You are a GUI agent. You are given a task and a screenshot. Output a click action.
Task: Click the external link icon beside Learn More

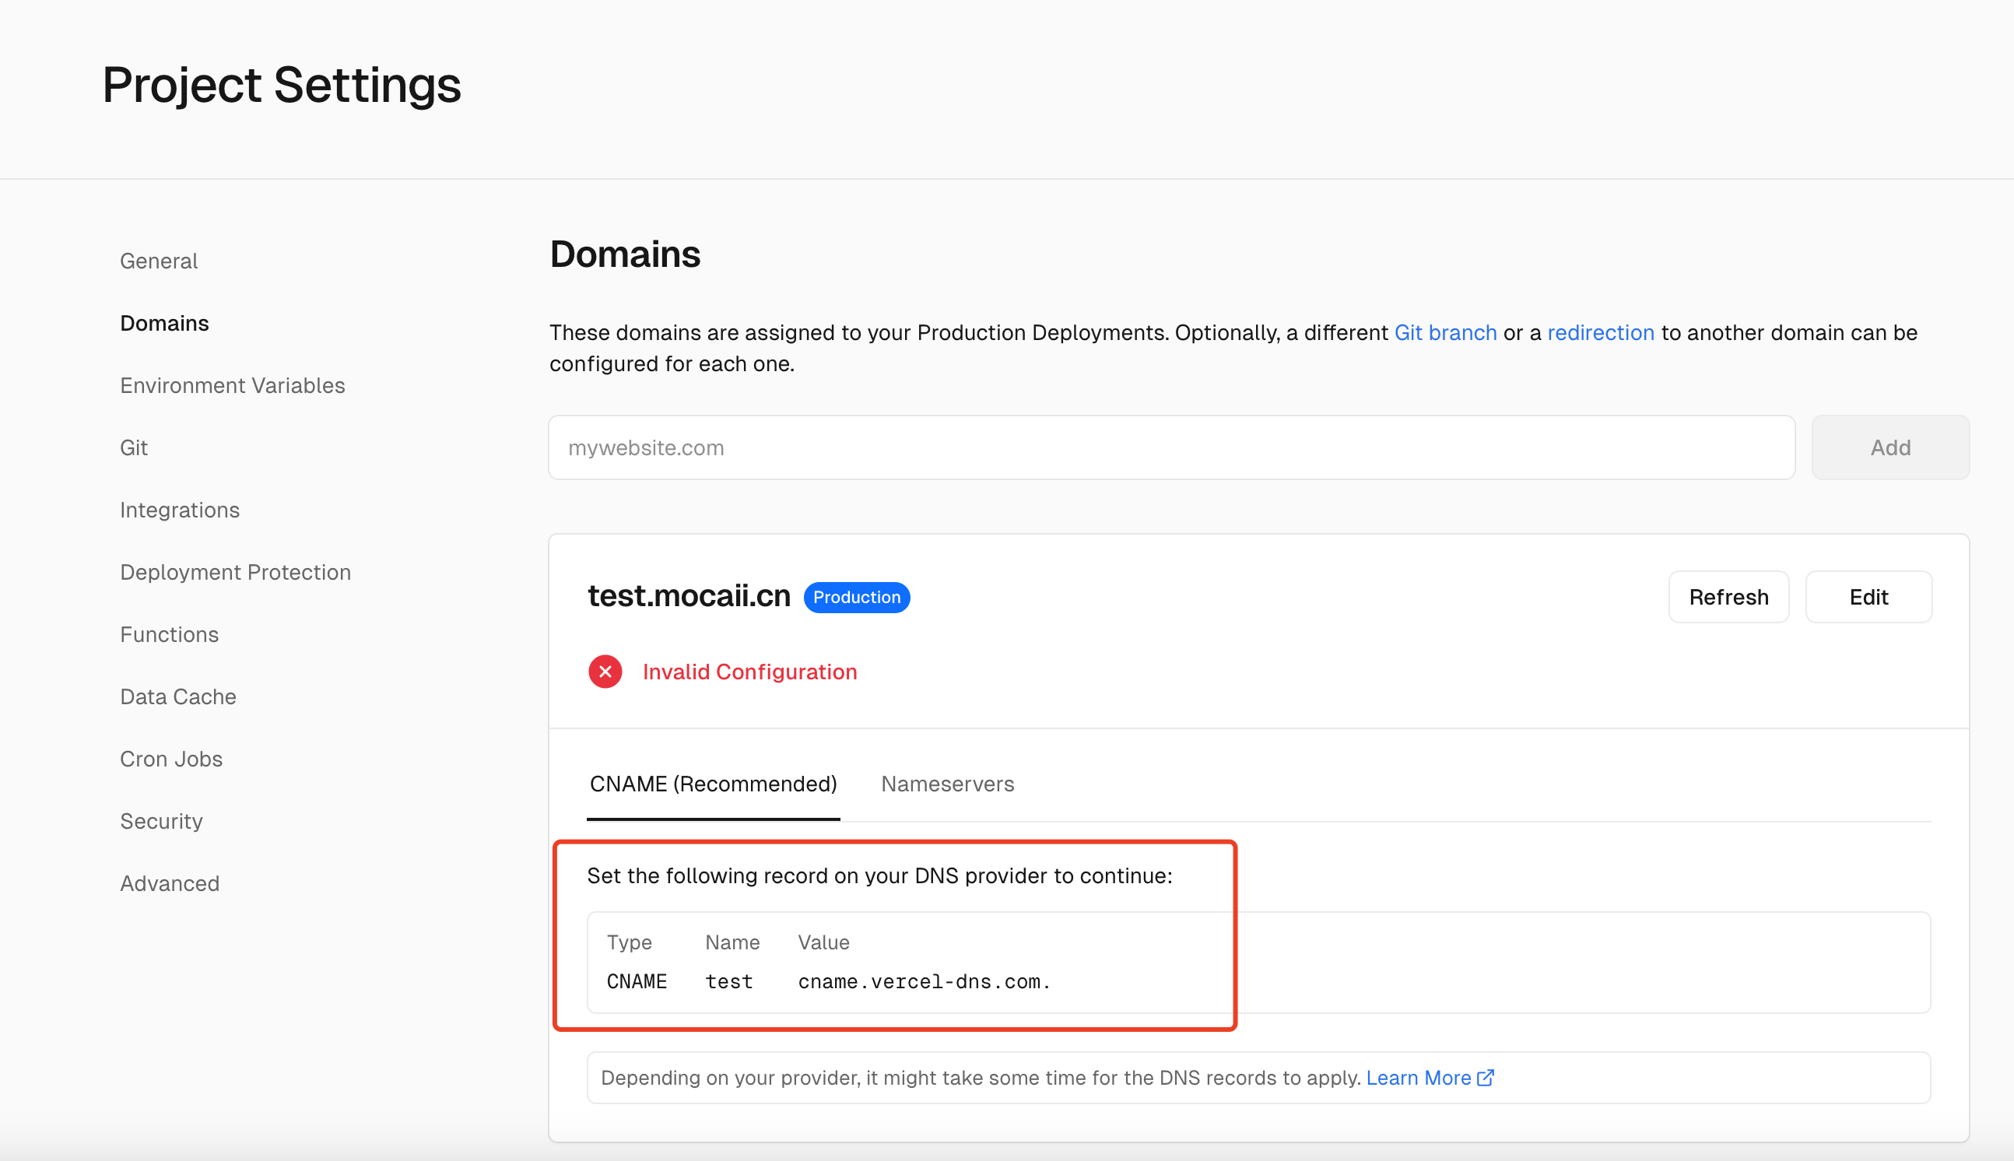[x=1485, y=1077]
